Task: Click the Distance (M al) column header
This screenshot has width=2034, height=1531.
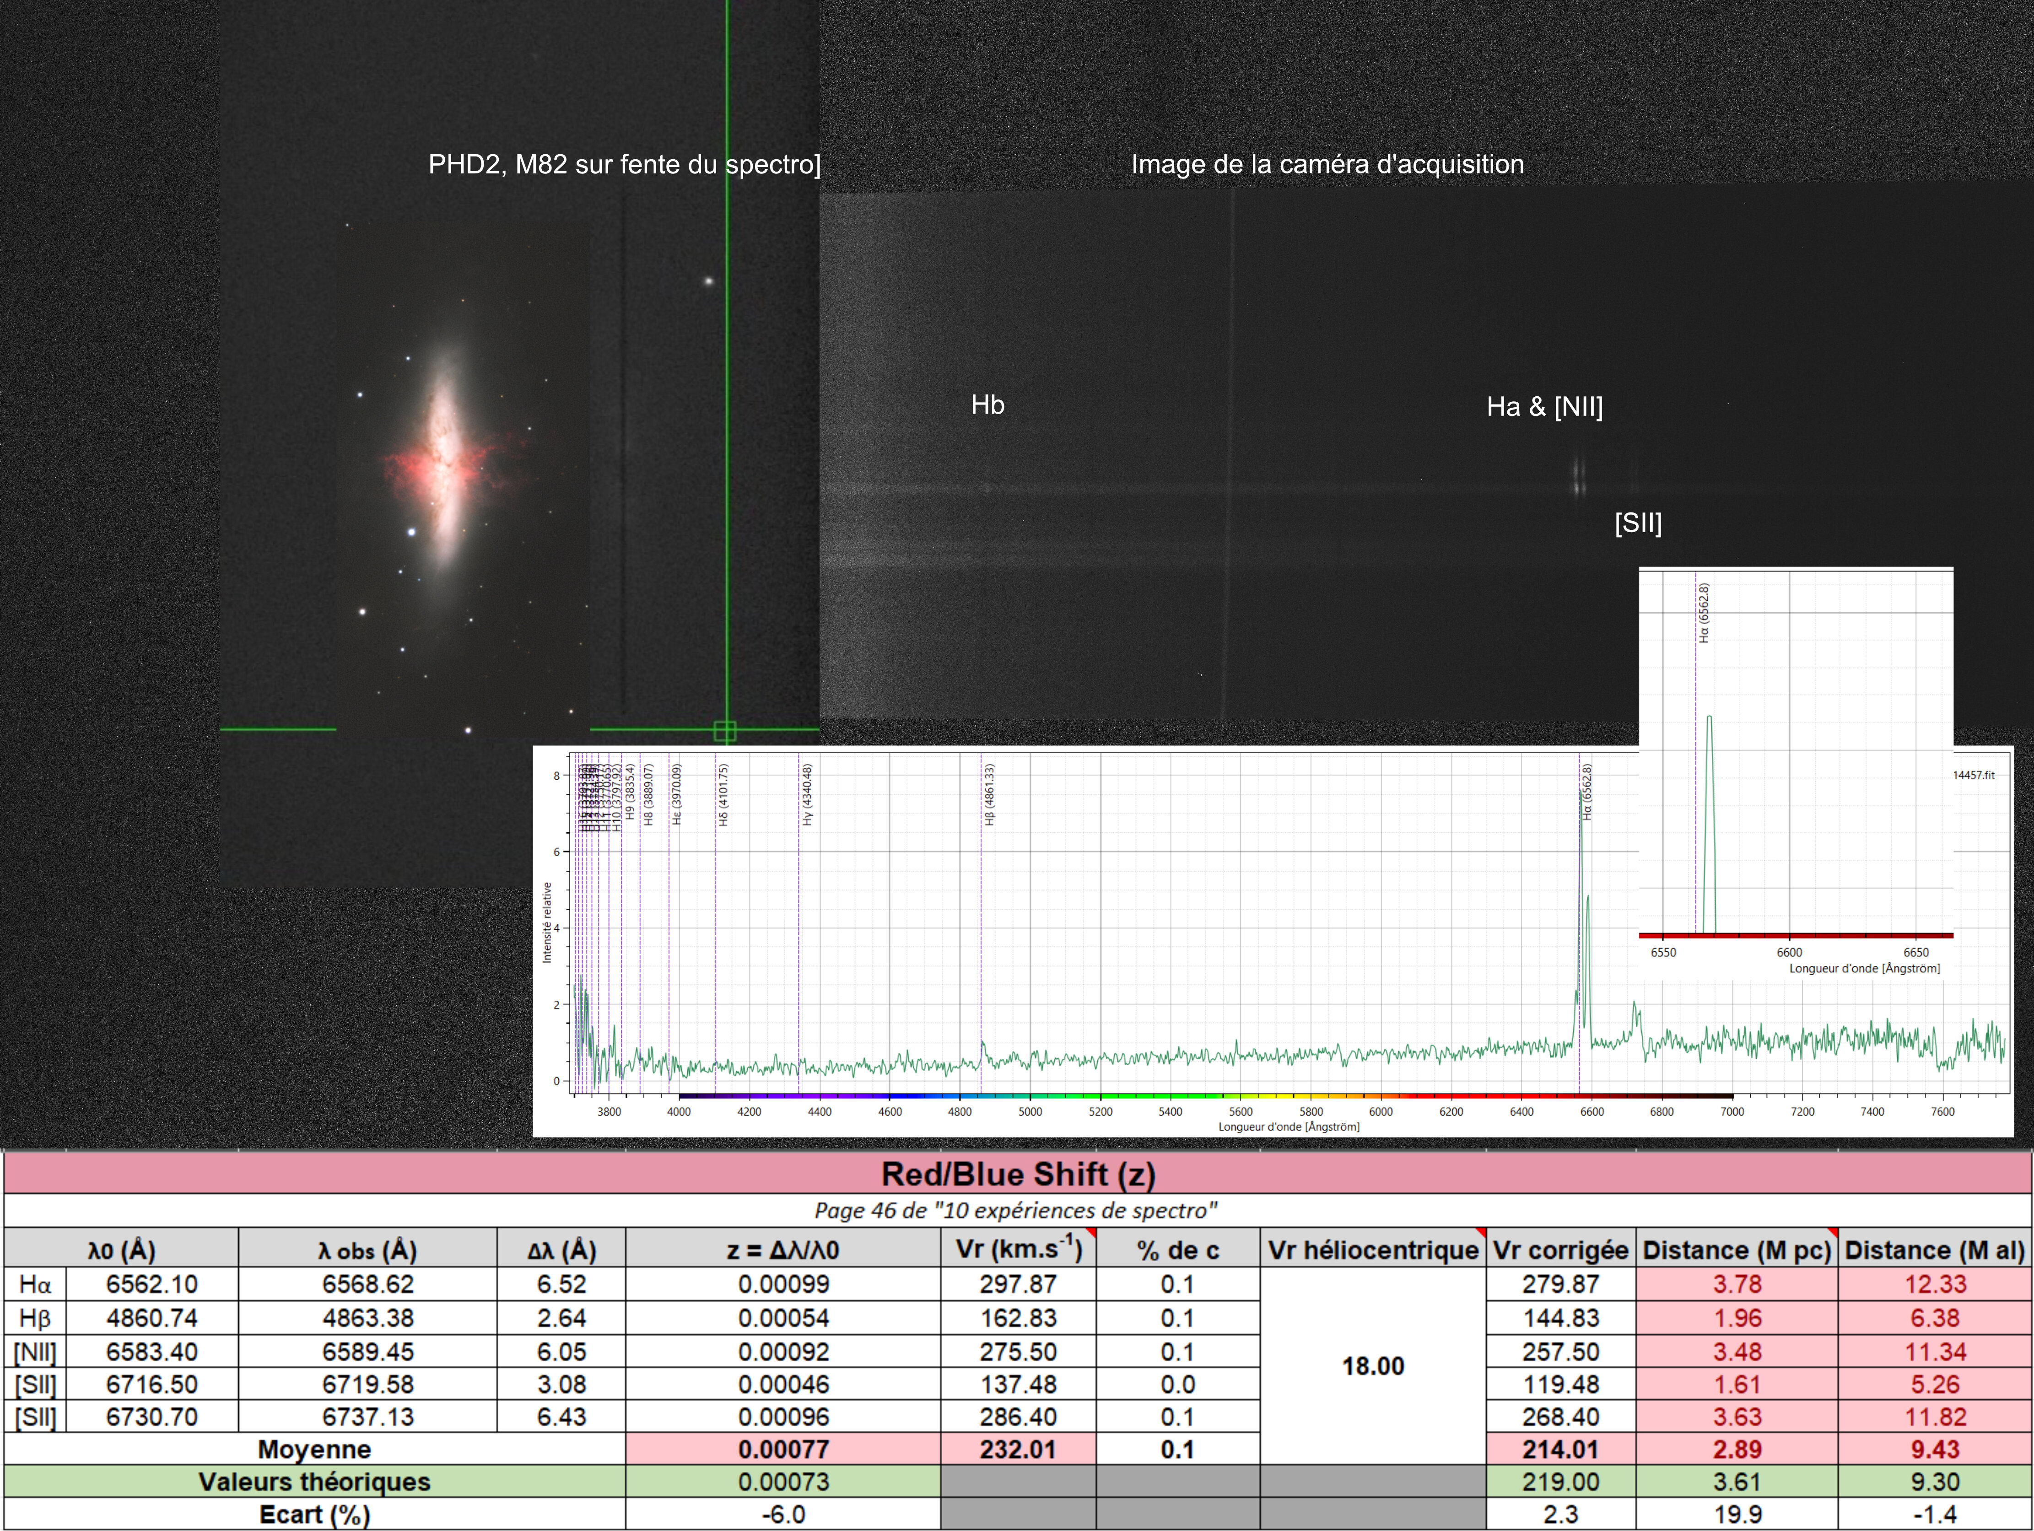Action: coord(1934,1250)
